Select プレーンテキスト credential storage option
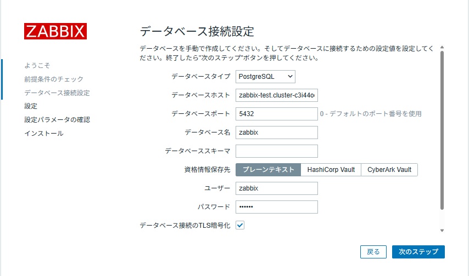Image resolution: width=469 pixels, height=276 pixels. coord(269,170)
